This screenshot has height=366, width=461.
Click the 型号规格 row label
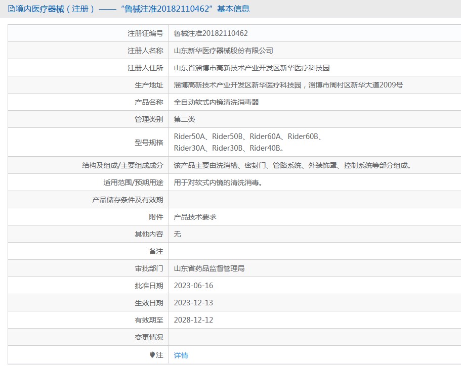pos(149,143)
